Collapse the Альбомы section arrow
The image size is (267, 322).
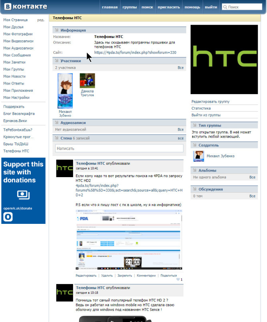click(195, 170)
